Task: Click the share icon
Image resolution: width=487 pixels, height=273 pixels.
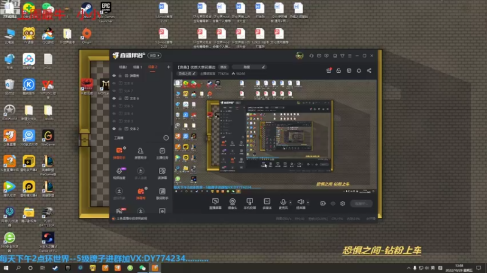Action: point(369,70)
